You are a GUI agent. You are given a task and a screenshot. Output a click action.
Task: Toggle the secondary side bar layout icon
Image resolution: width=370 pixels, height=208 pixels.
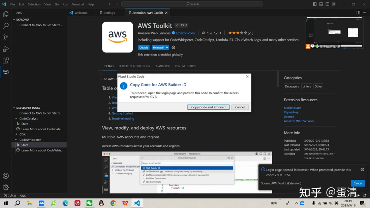[x=328, y=4]
